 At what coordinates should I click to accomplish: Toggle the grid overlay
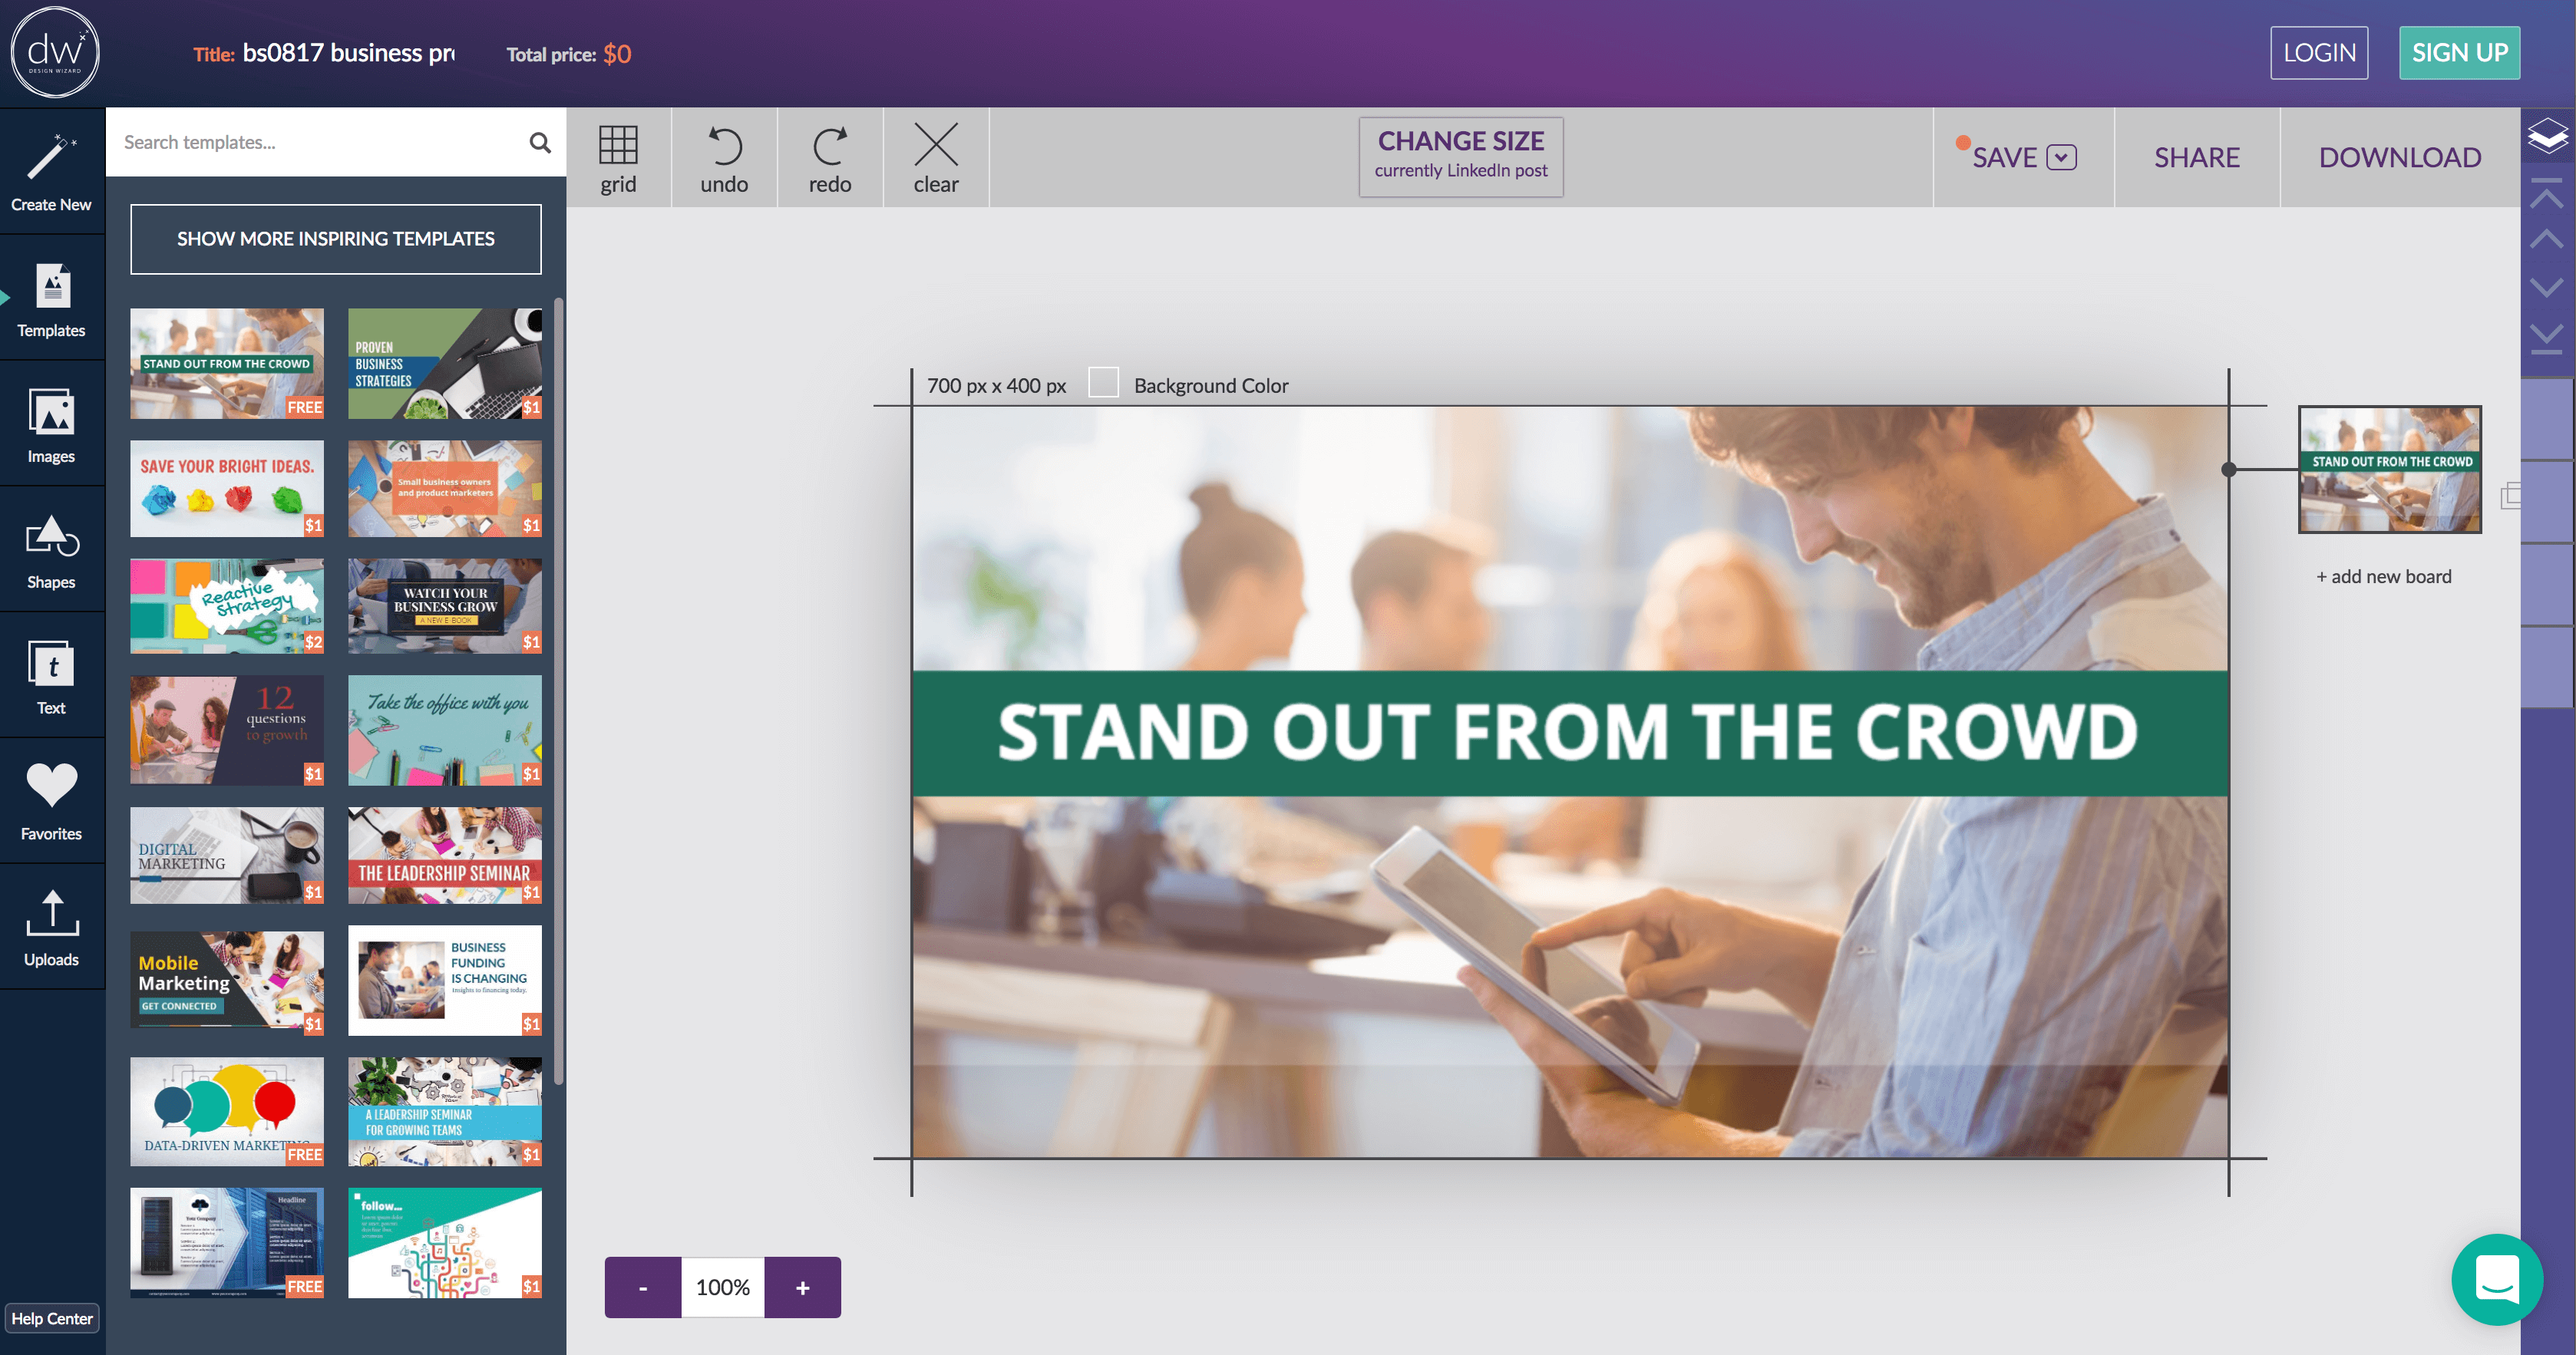click(617, 146)
